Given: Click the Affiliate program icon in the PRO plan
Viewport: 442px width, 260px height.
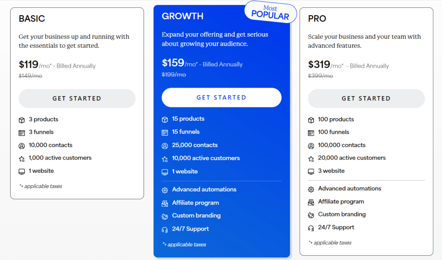Looking at the screenshot, I should point(311,202).
